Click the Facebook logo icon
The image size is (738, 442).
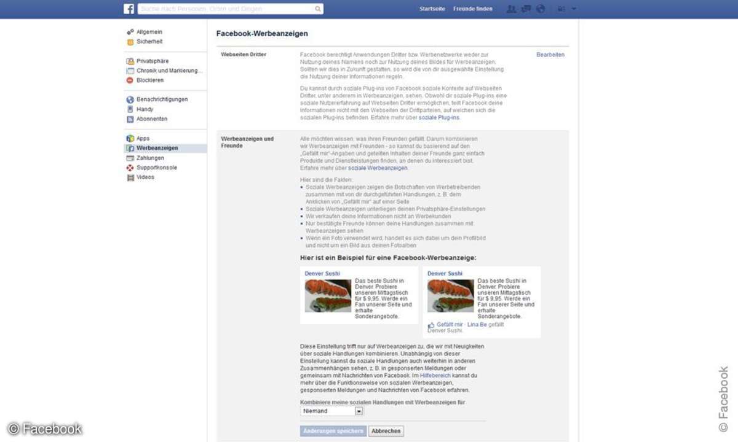(x=129, y=9)
